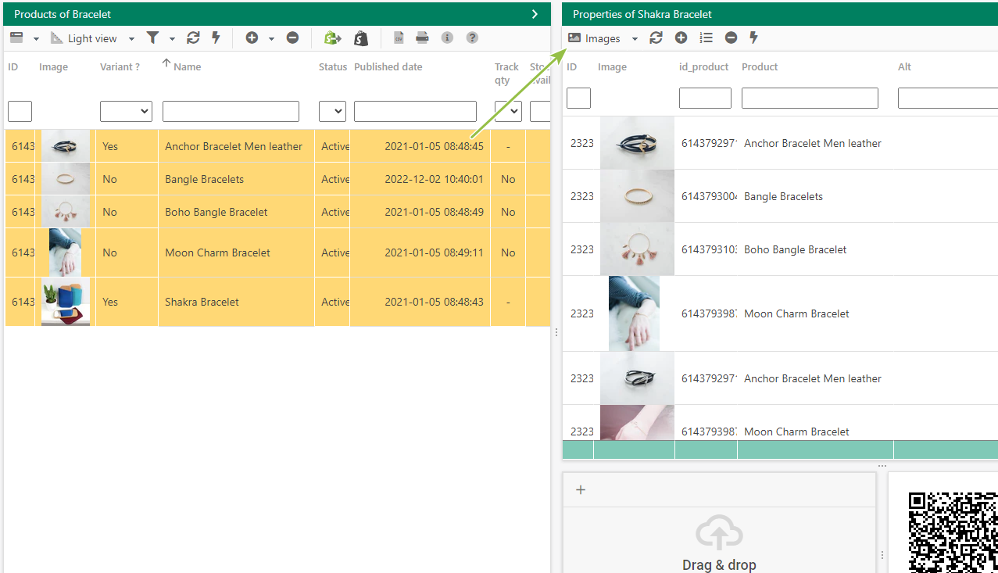Click the Boho Bangle Bracelet name in Properties
The height and width of the screenshot is (573, 998).
pos(796,249)
